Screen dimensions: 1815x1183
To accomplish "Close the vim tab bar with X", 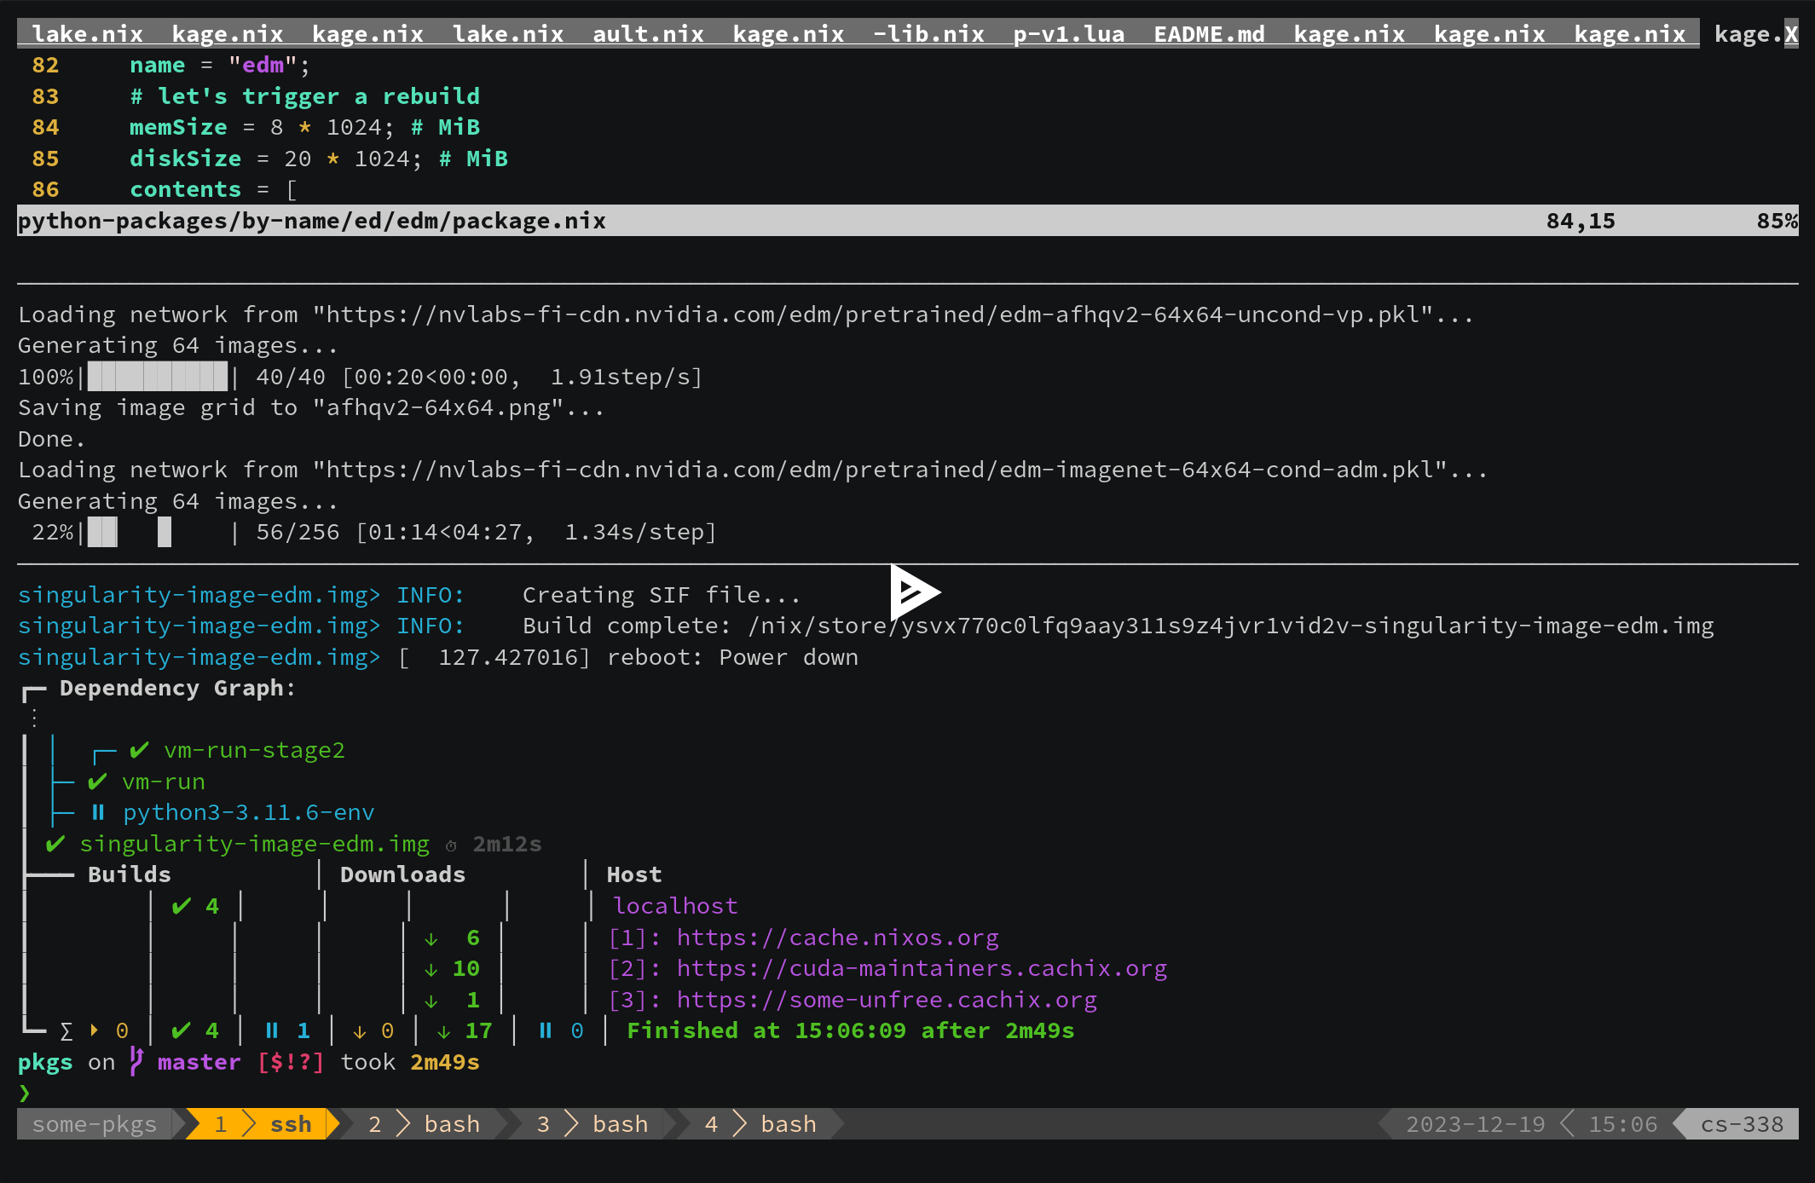I will pyautogui.click(x=1790, y=34).
